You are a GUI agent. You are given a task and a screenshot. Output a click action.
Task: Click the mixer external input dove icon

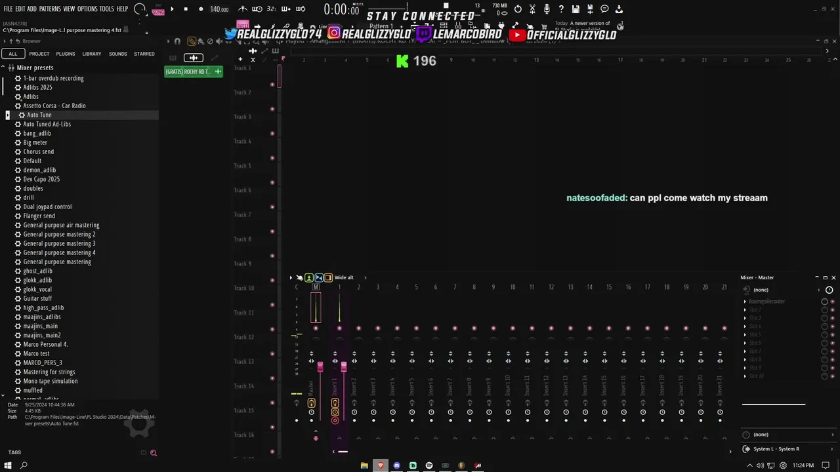299,278
